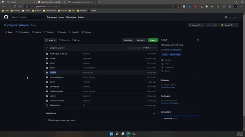Viewport: 245px width, 137px height.
Task: Expand the Starred lists dropdown arrow
Action: [x=237, y=25]
